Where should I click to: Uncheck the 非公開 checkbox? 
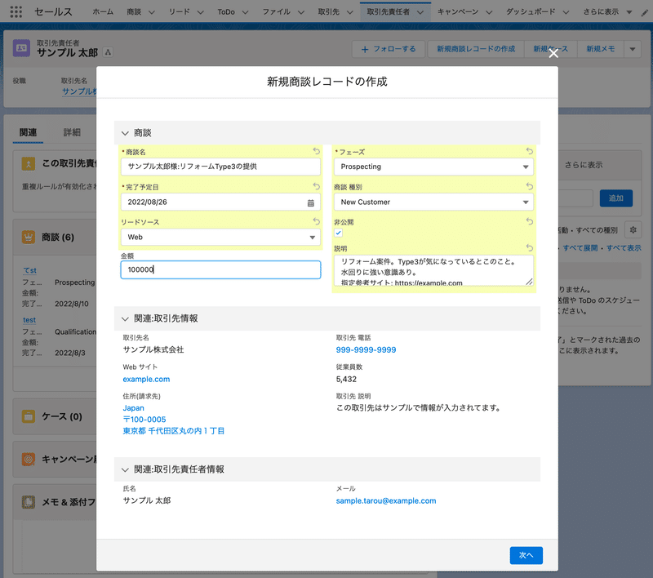click(337, 233)
